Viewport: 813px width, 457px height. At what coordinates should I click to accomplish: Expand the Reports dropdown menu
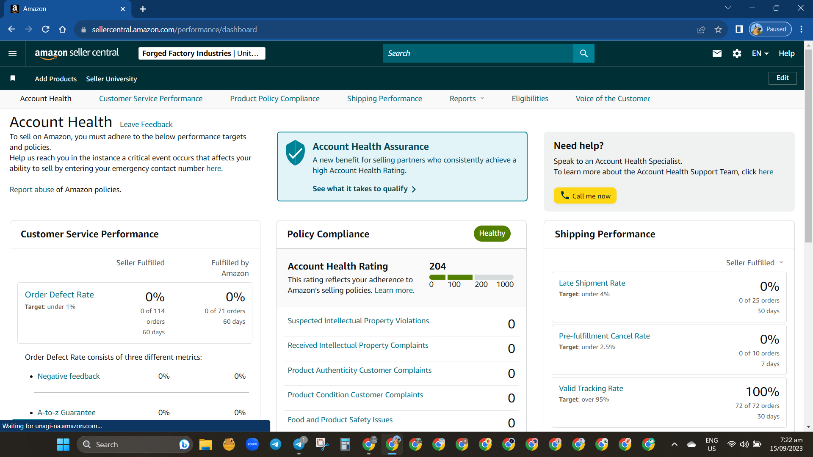(x=467, y=99)
